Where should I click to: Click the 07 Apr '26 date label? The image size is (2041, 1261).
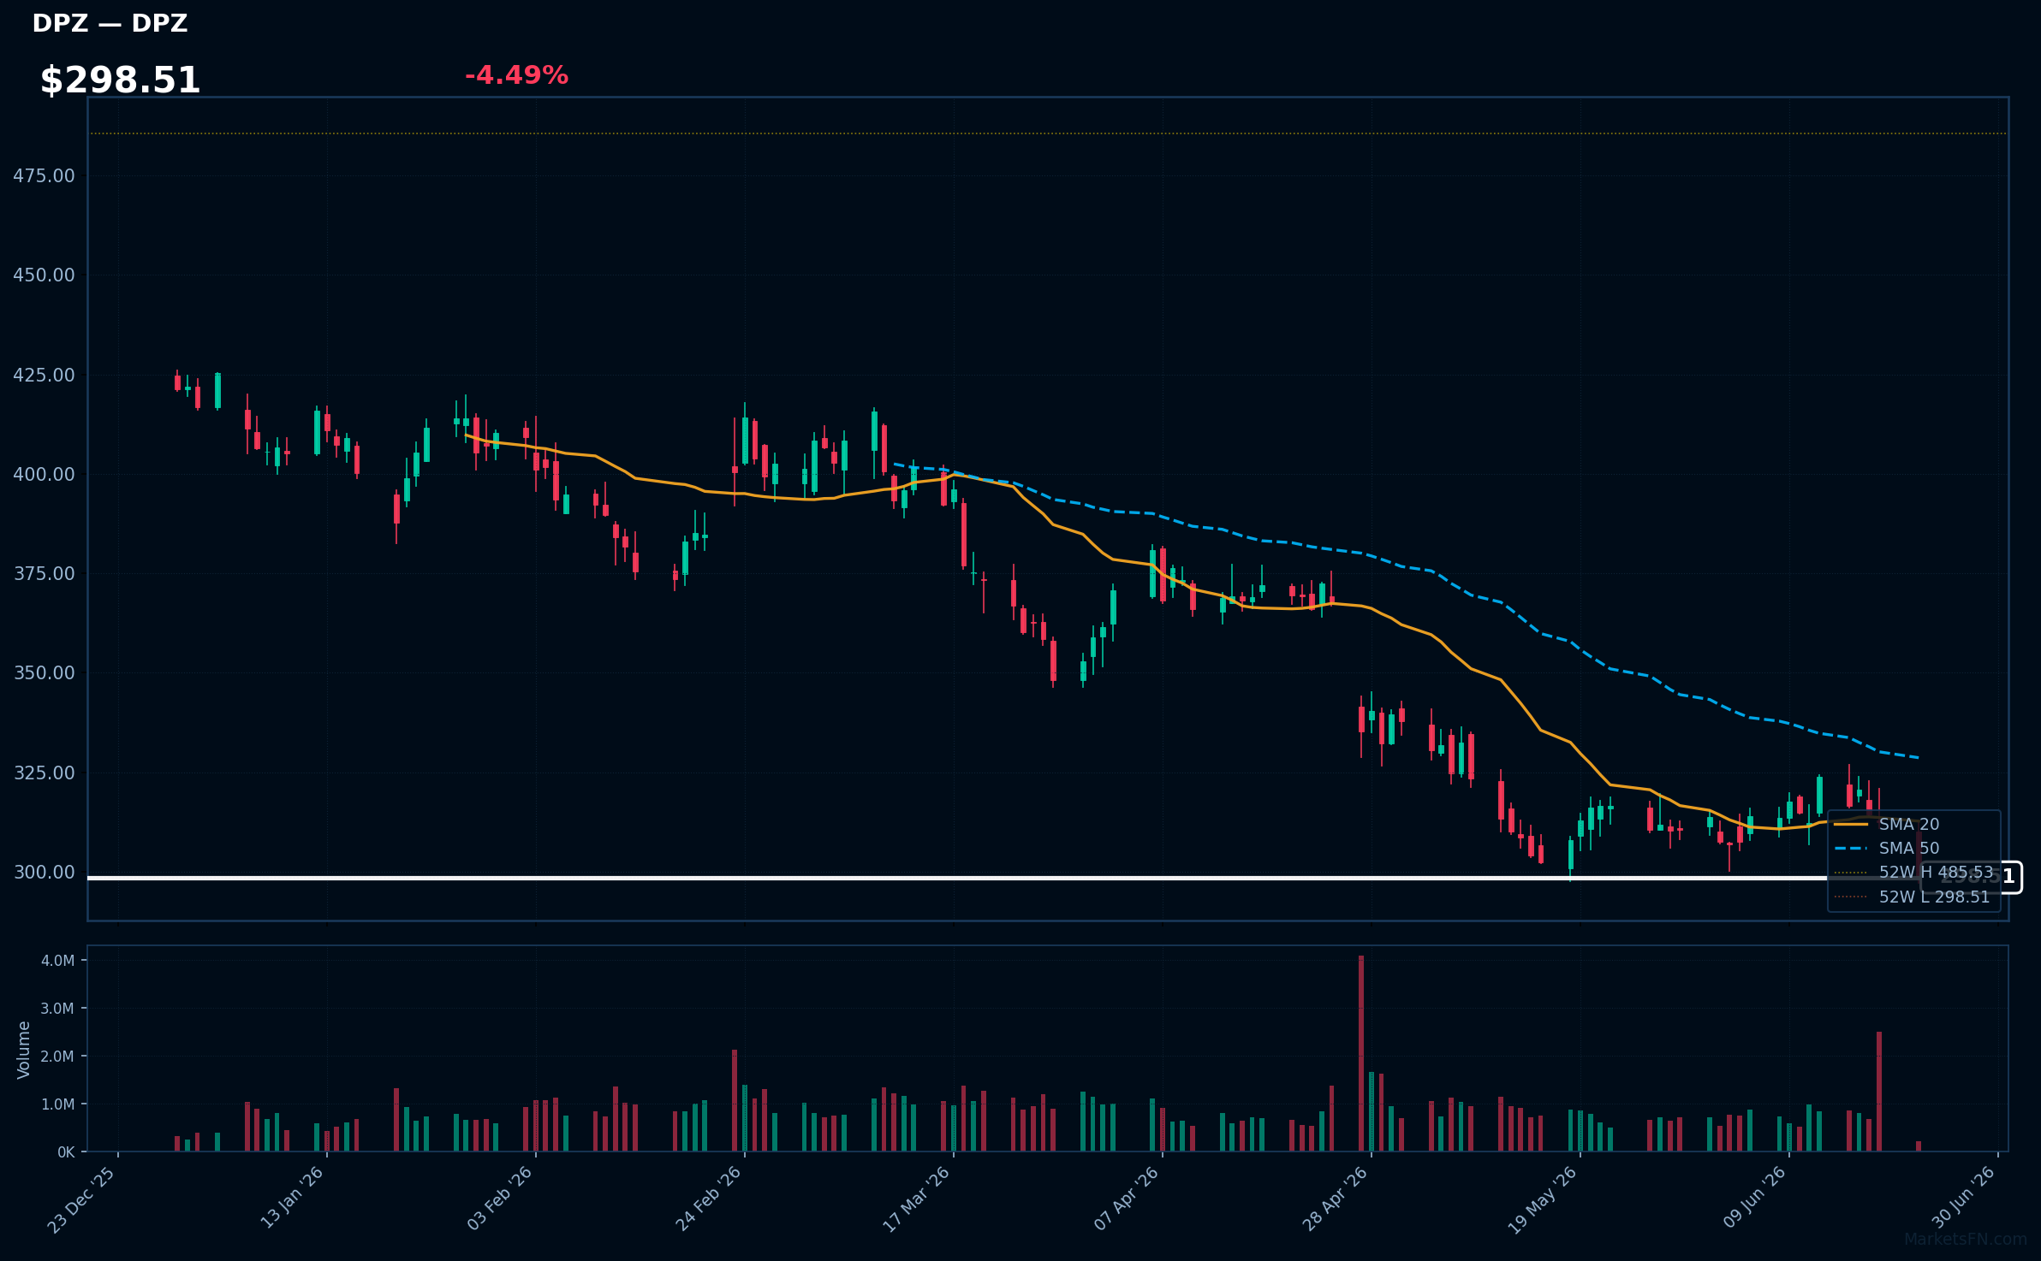click(1126, 1198)
